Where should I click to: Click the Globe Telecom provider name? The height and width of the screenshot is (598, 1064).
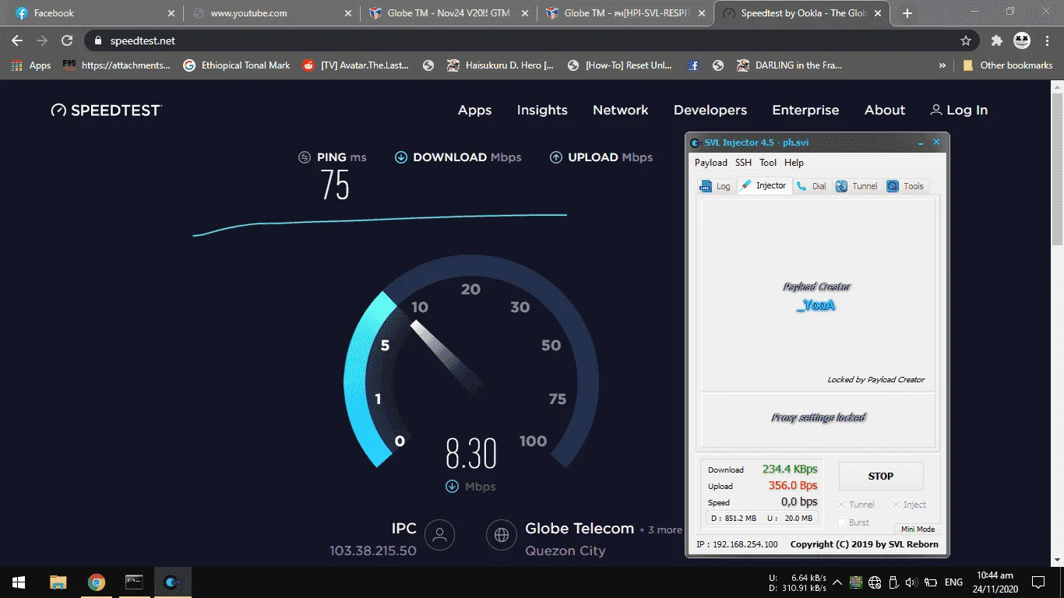coord(580,529)
